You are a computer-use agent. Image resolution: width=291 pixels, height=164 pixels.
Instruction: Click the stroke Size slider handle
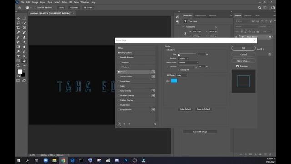coord(179,55)
